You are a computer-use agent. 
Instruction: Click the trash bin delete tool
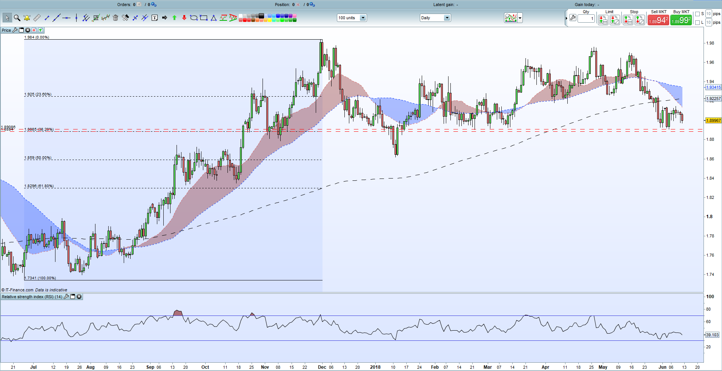click(115, 18)
